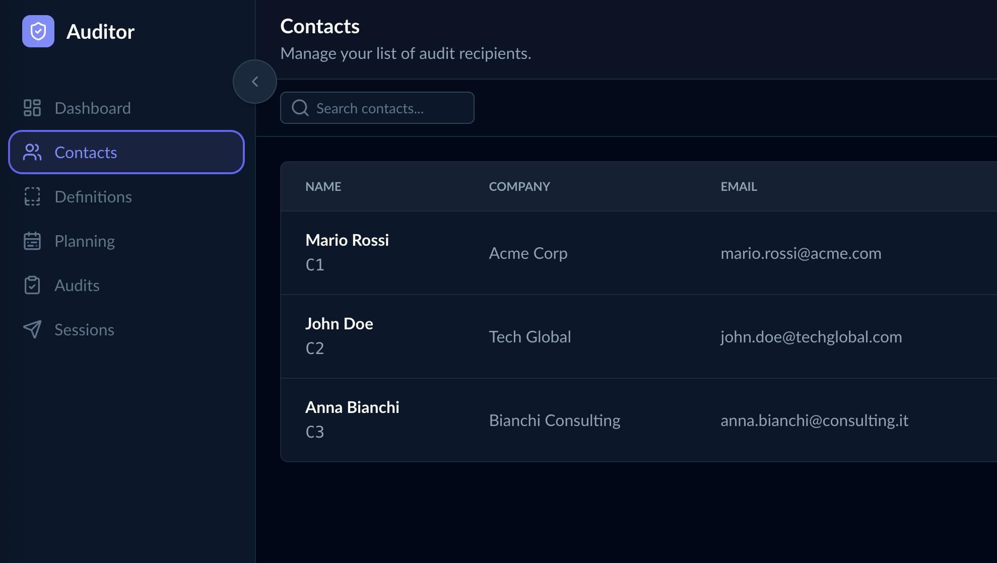The width and height of the screenshot is (997, 563).
Task: Click the search magnifier icon in the search bar
Action: 300,107
